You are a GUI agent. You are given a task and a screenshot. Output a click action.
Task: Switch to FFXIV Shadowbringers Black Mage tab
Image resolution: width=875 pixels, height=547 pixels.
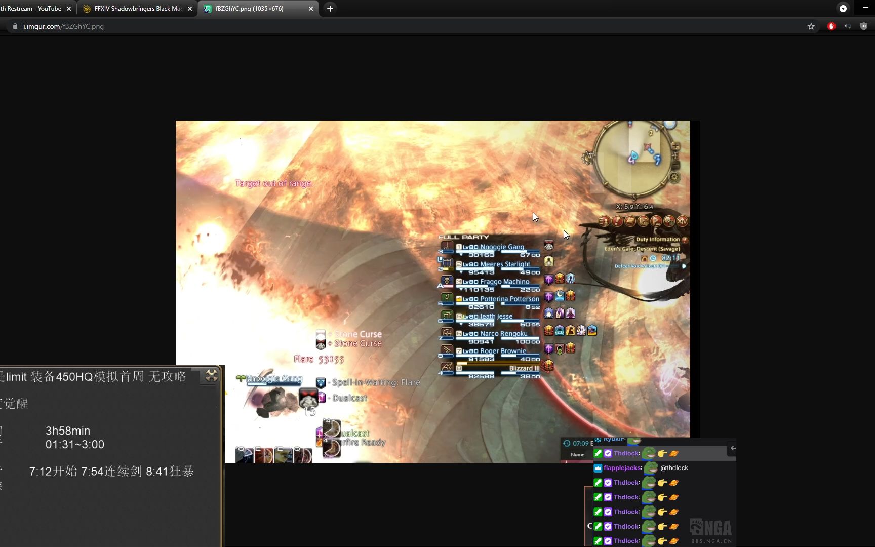138,9
